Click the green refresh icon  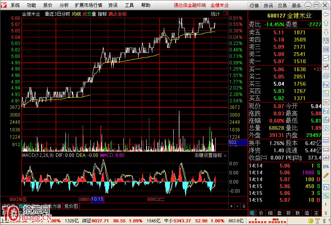(x=326, y=196)
